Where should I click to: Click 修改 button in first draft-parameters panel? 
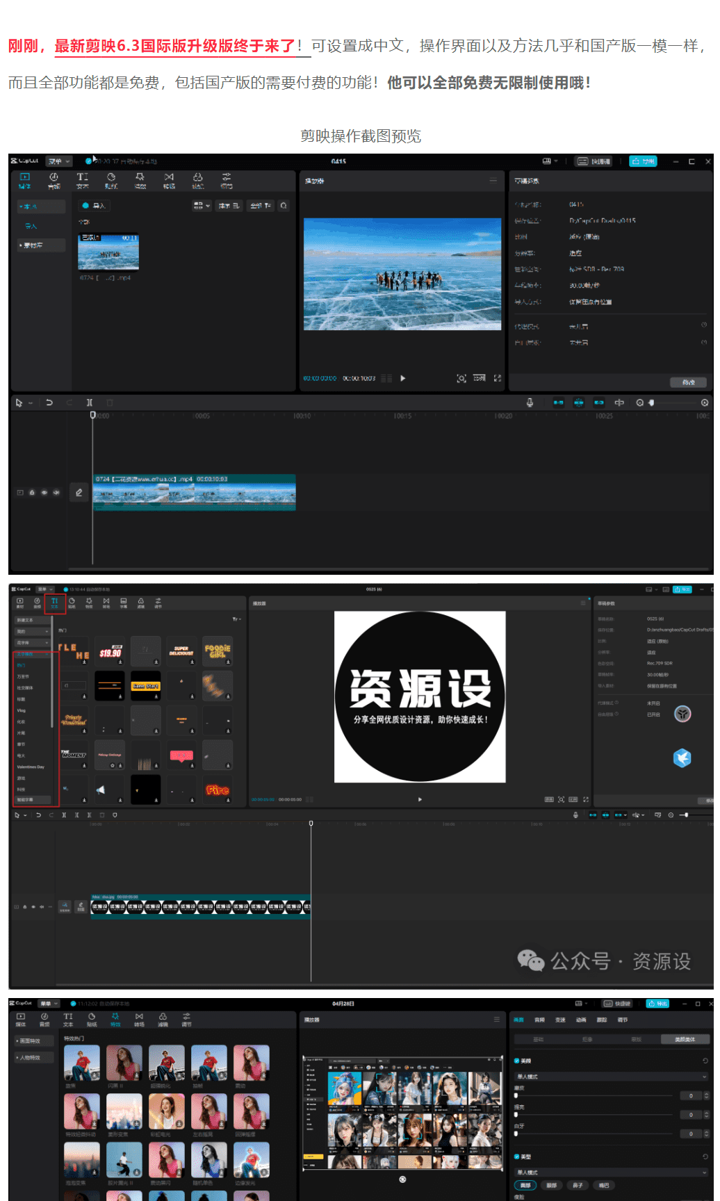point(689,382)
